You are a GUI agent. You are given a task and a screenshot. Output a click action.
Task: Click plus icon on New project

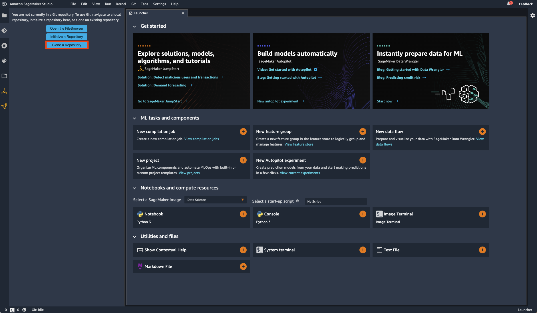pyautogui.click(x=243, y=160)
